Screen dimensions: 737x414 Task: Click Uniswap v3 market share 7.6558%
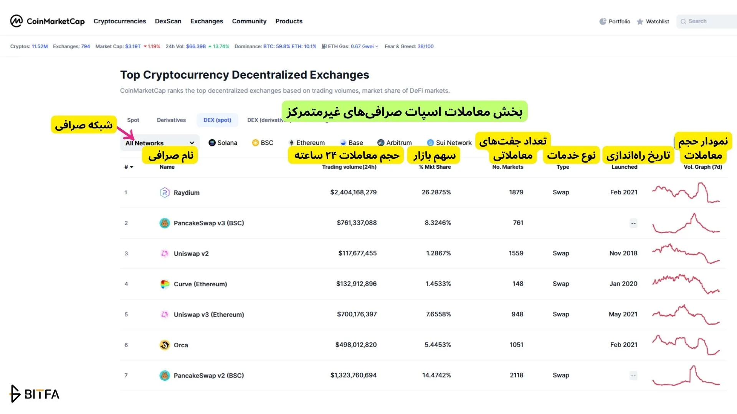click(x=438, y=314)
